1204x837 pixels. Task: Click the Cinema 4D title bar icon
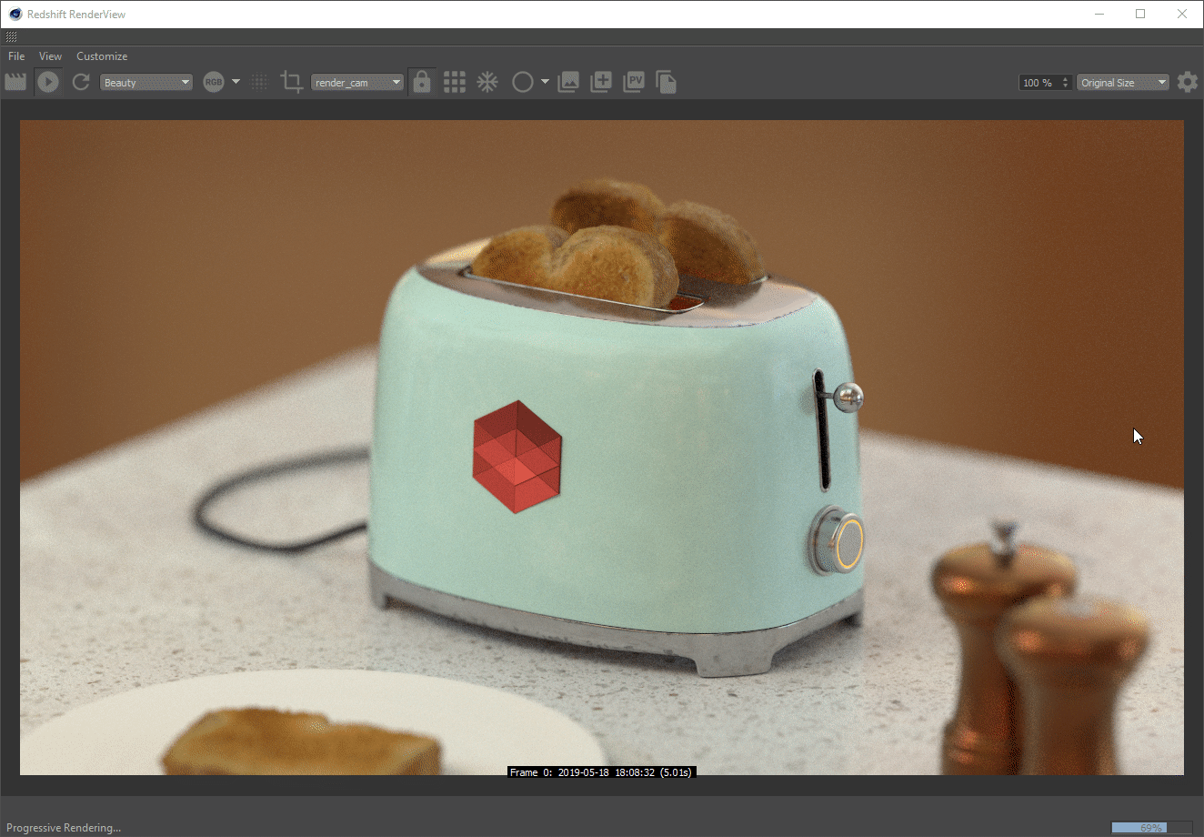click(15, 14)
